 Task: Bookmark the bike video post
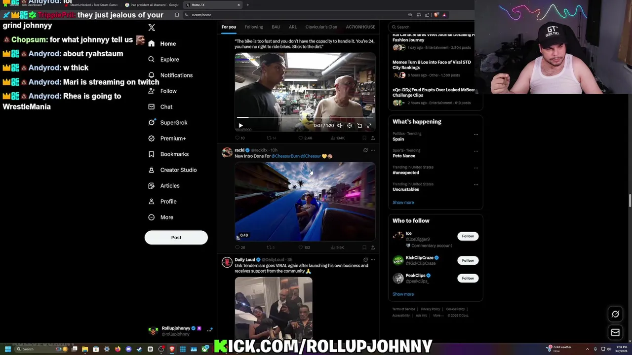[364, 138]
